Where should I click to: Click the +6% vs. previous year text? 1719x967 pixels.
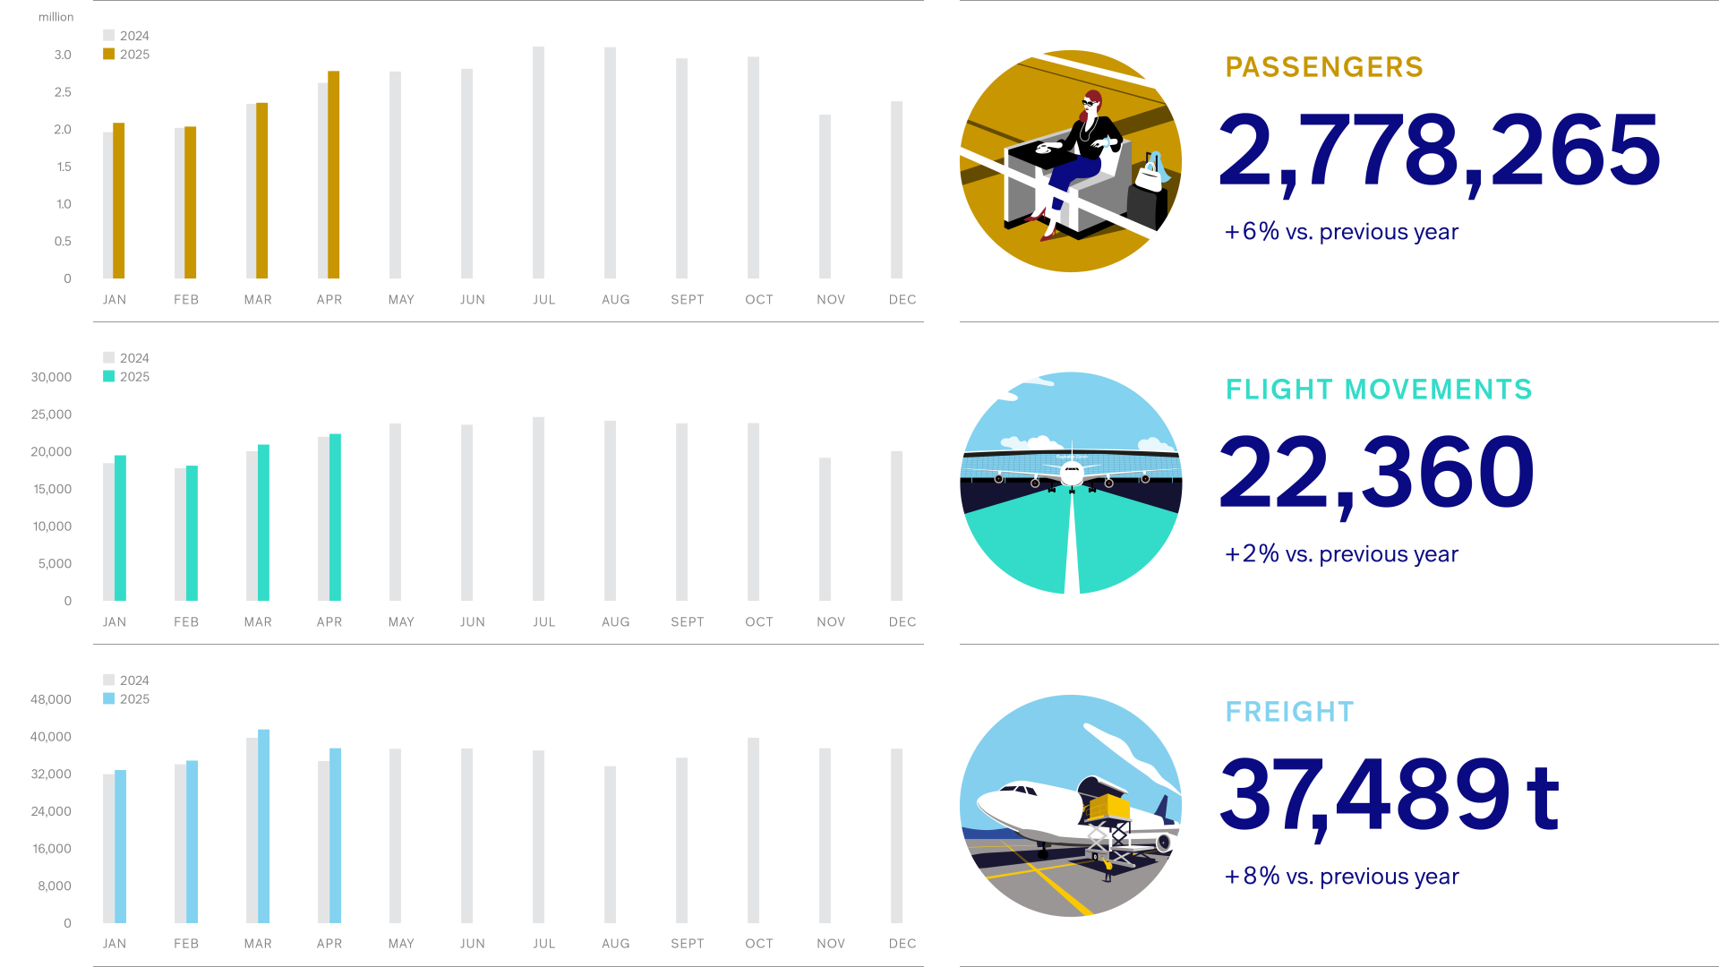tap(1340, 232)
